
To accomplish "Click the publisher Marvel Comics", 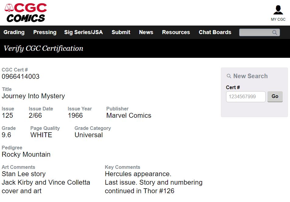I will [129, 115].
